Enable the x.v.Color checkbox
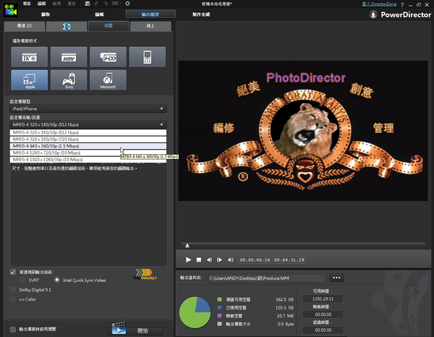The height and width of the screenshot is (337, 434). click(13, 299)
